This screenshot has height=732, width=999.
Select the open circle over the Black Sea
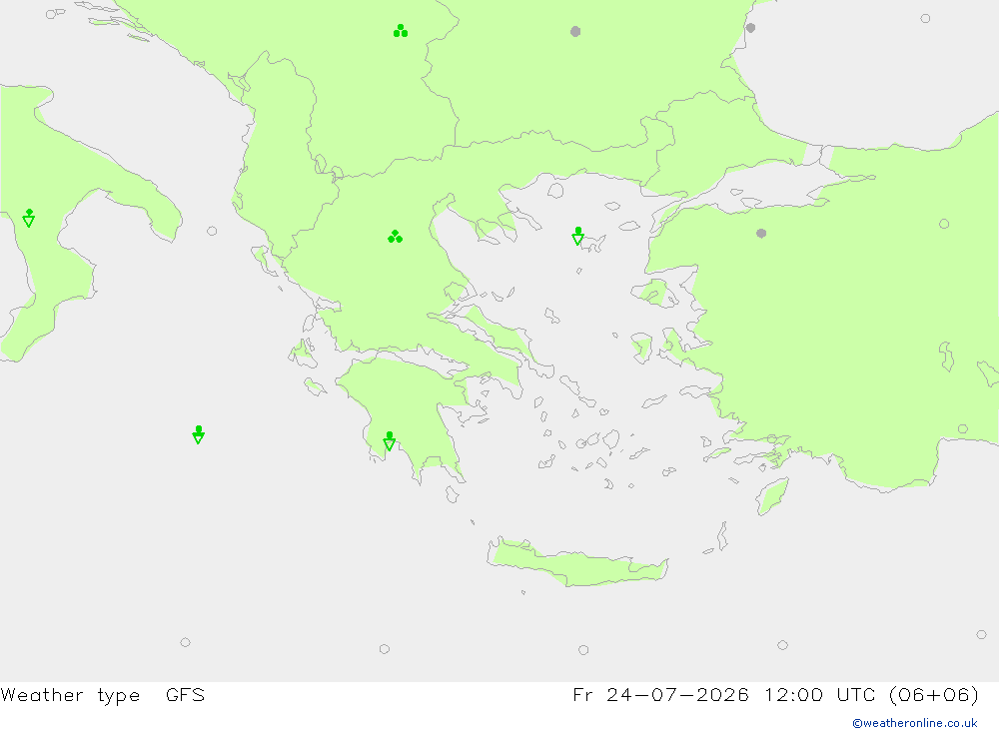tap(925, 19)
